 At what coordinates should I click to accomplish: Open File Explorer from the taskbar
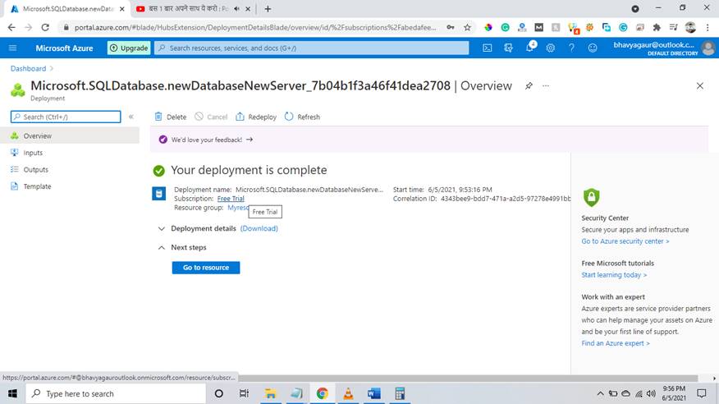pyautogui.click(x=270, y=393)
